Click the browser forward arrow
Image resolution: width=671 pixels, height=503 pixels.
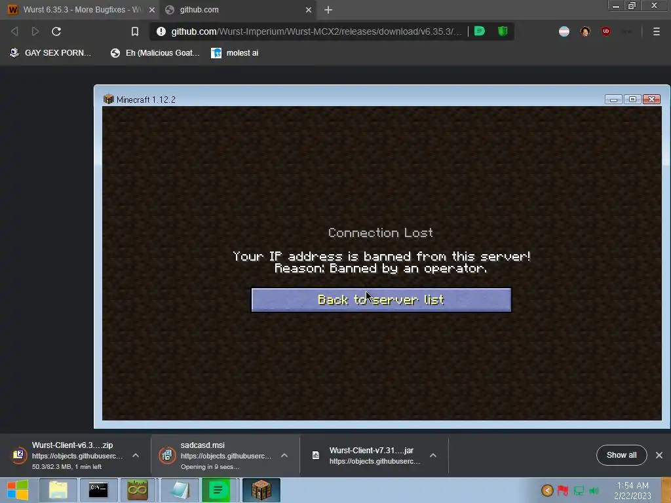(x=35, y=31)
